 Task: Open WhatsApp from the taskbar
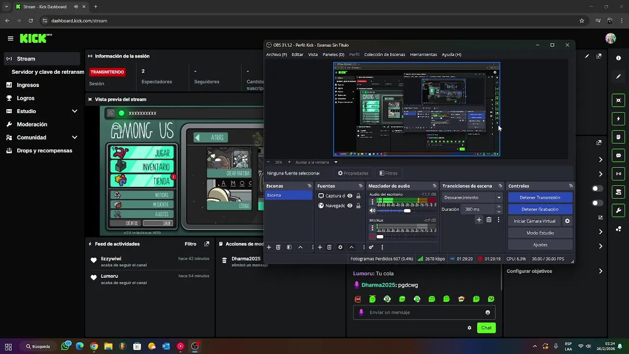pyautogui.click(x=65, y=346)
